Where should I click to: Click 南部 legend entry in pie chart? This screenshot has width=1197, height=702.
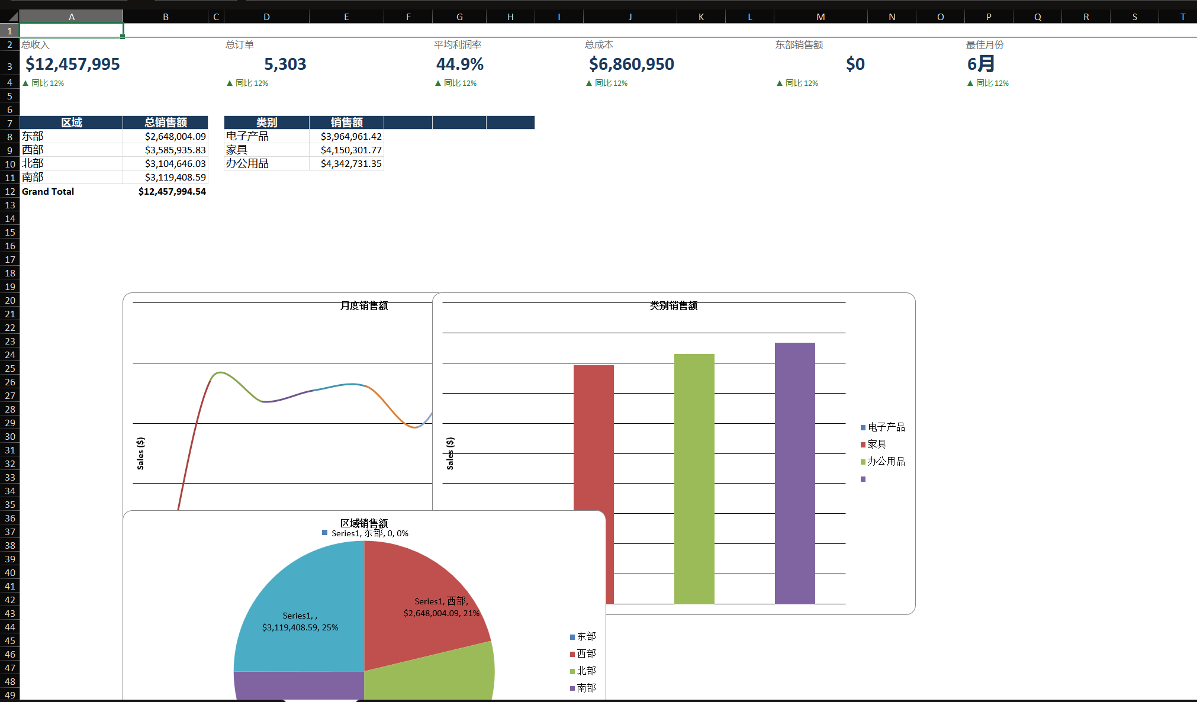point(583,688)
